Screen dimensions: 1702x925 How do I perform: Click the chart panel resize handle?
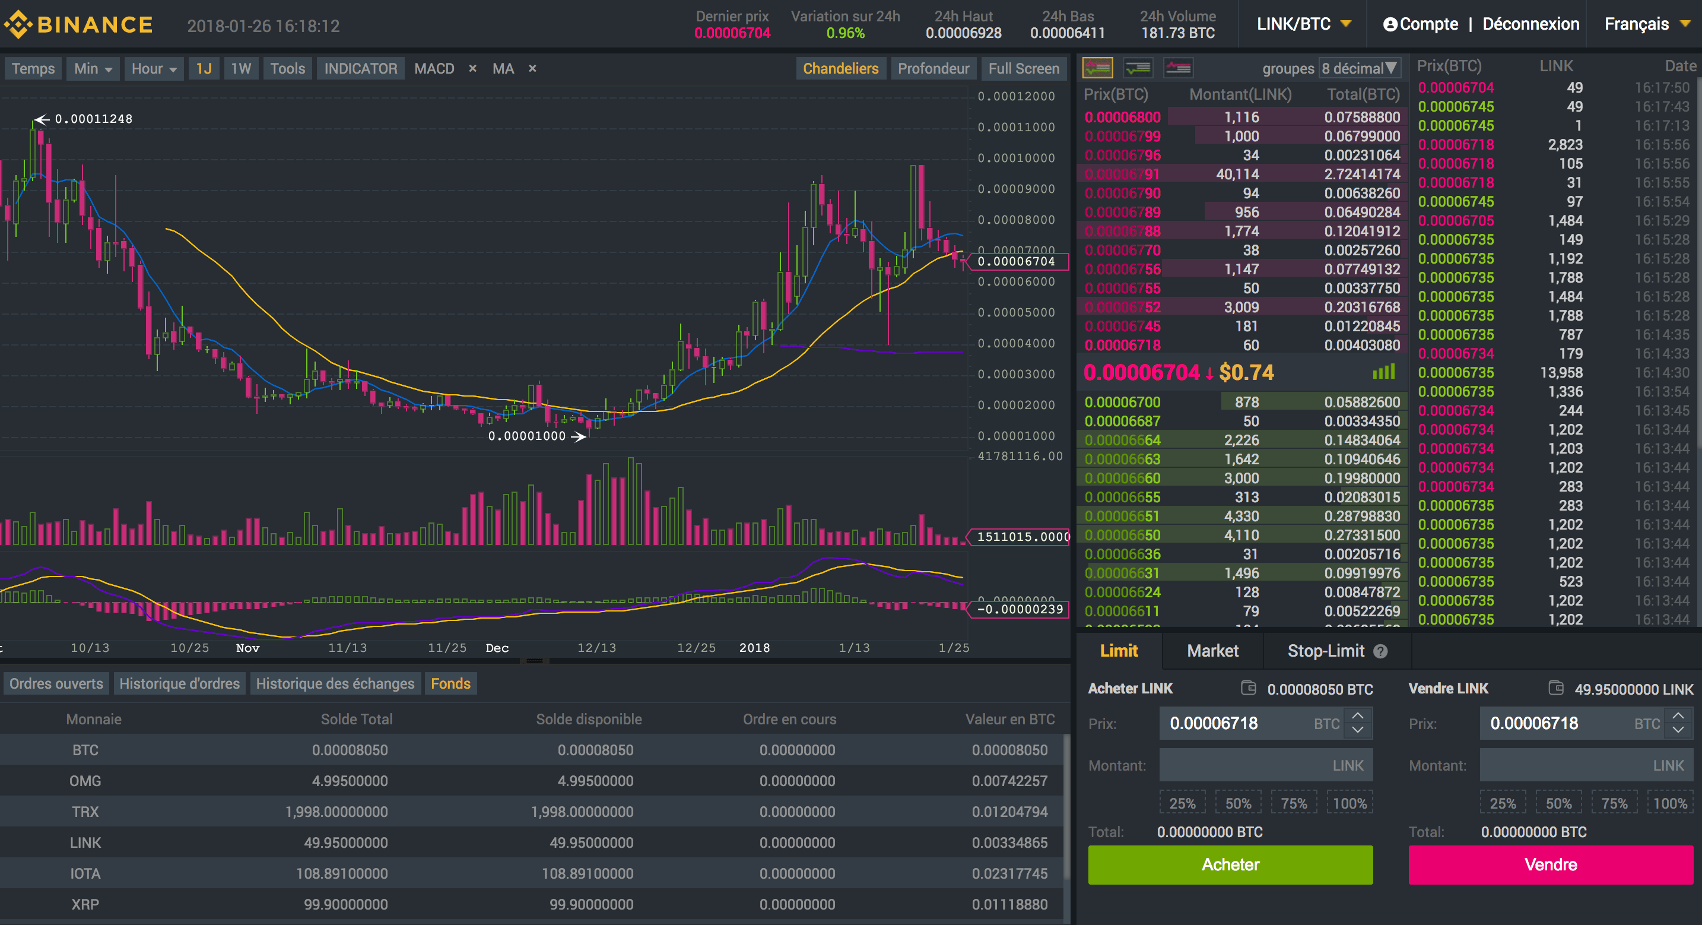tap(535, 661)
